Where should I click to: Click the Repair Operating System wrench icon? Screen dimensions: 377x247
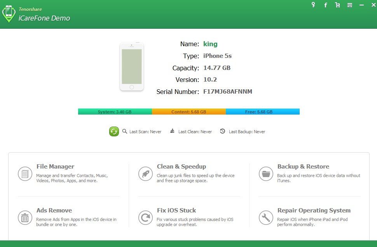[x=266, y=218]
